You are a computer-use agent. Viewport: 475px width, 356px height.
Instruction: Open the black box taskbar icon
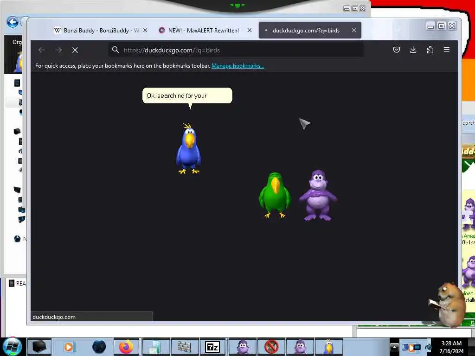point(39,347)
